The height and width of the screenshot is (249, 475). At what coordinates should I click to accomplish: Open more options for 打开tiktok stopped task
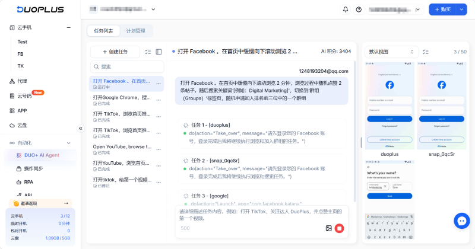159,182
